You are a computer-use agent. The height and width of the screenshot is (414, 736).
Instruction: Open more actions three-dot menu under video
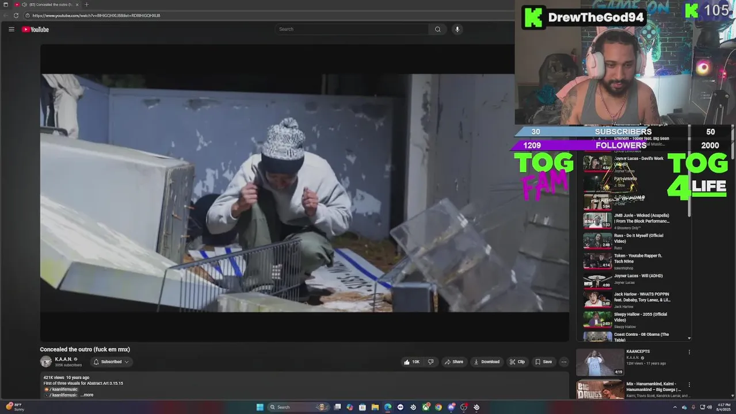tap(564, 362)
